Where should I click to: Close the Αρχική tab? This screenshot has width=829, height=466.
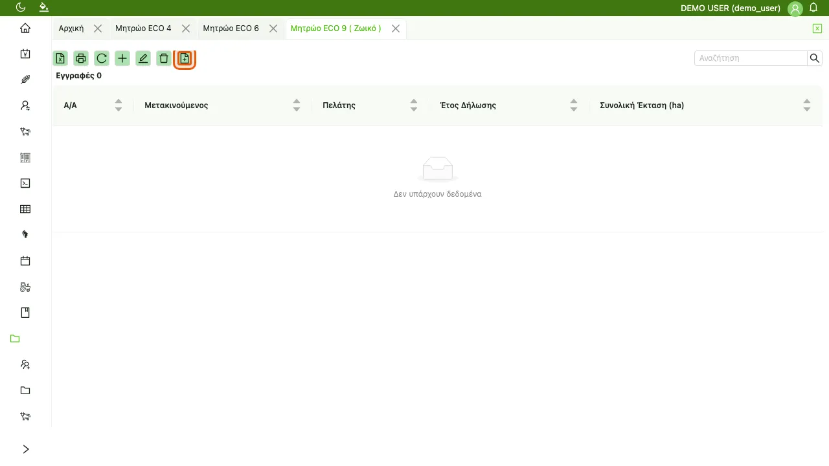click(x=98, y=28)
